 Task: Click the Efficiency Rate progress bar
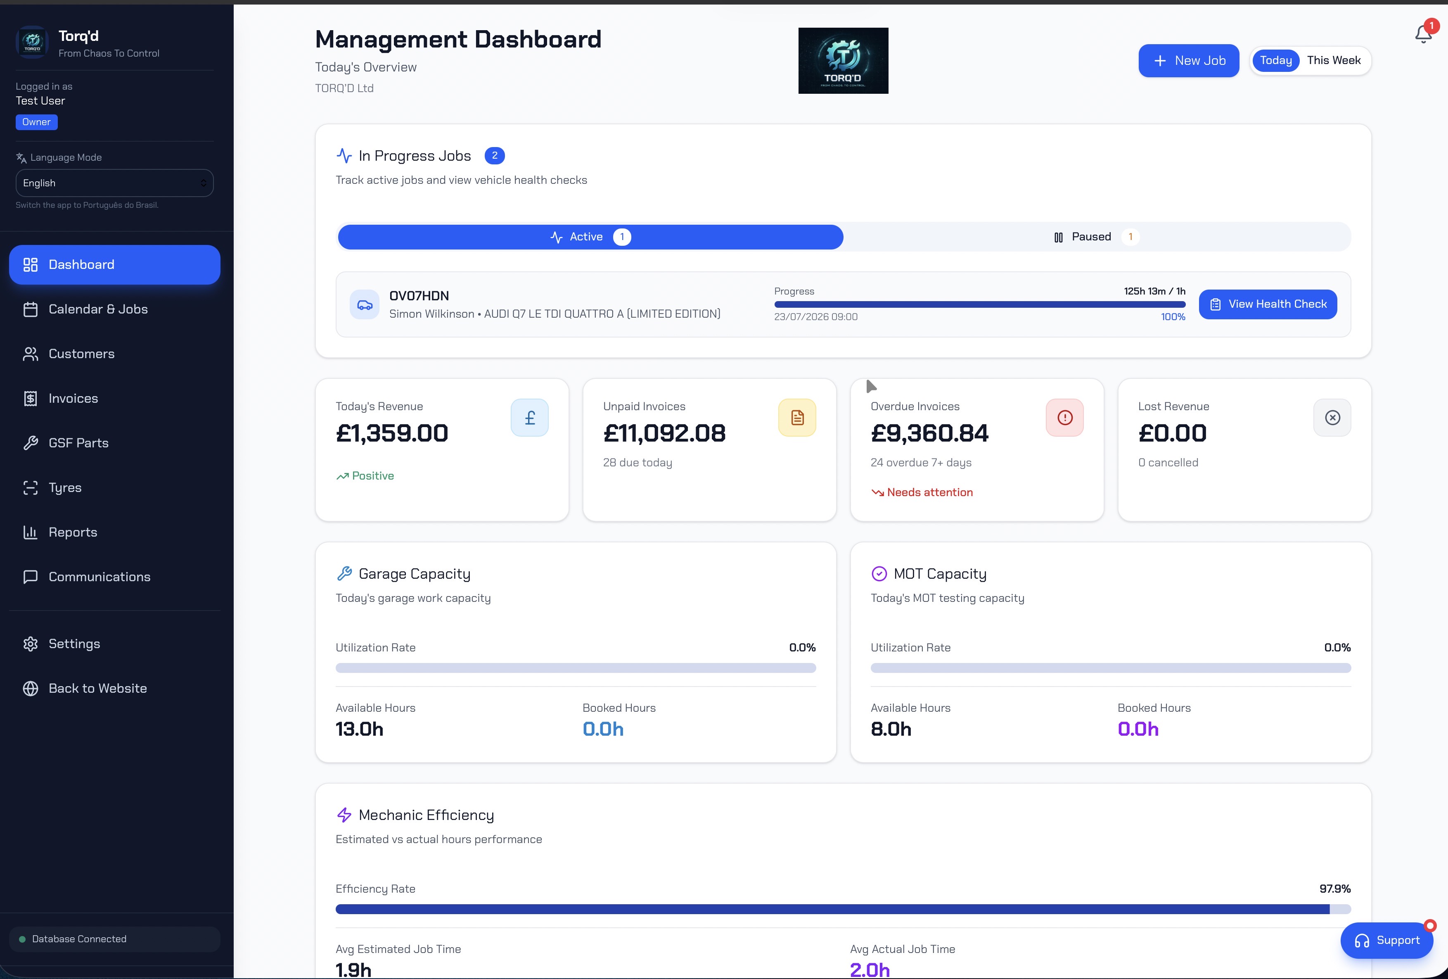[843, 909]
